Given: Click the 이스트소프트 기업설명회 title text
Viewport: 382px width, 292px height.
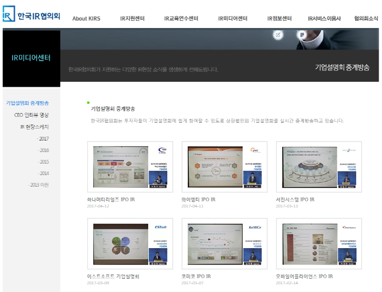Looking at the screenshot, I should coord(113,277).
